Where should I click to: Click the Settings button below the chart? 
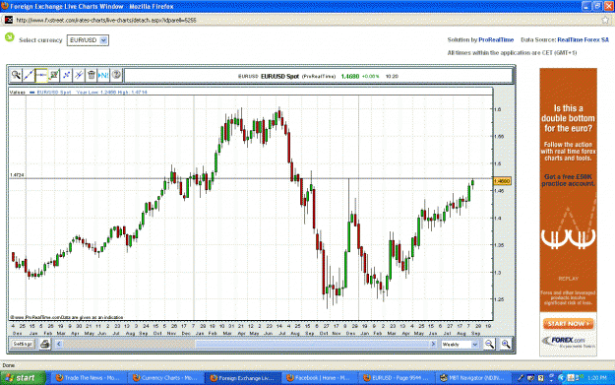pyautogui.click(x=23, y=345)
